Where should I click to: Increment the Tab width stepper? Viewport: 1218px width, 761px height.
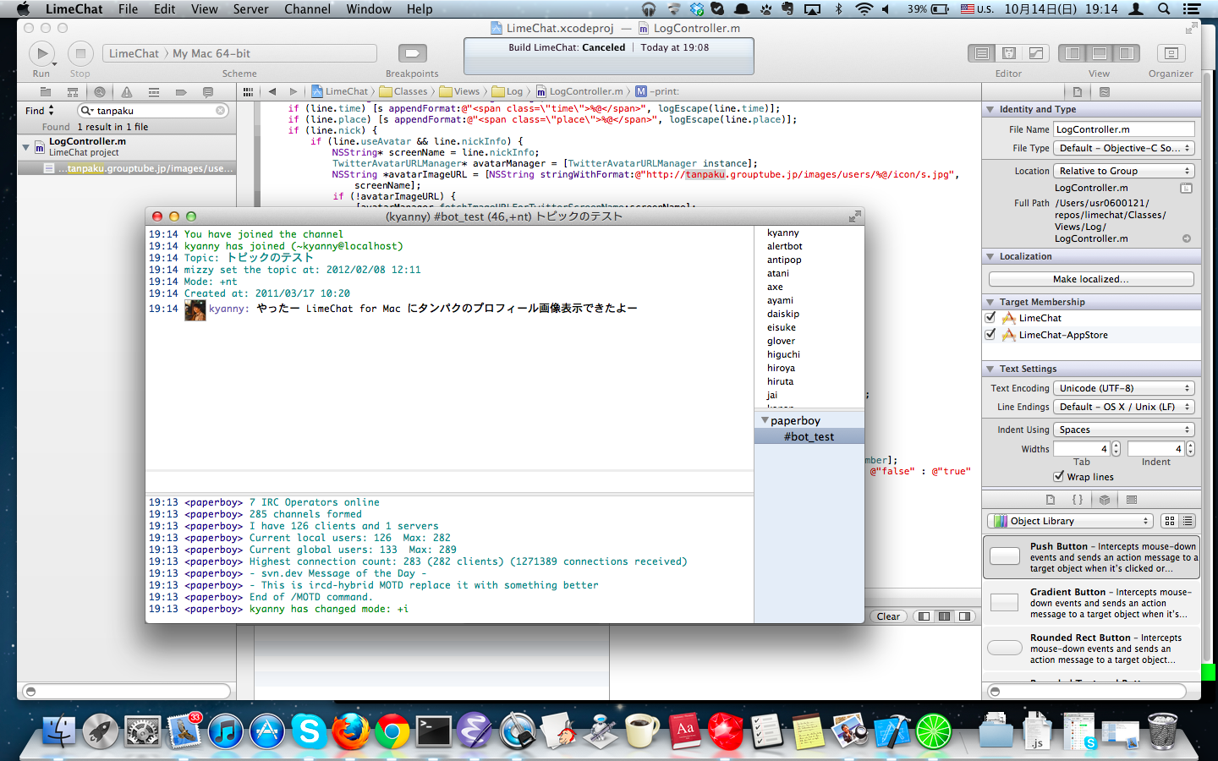click(1116, 445)
